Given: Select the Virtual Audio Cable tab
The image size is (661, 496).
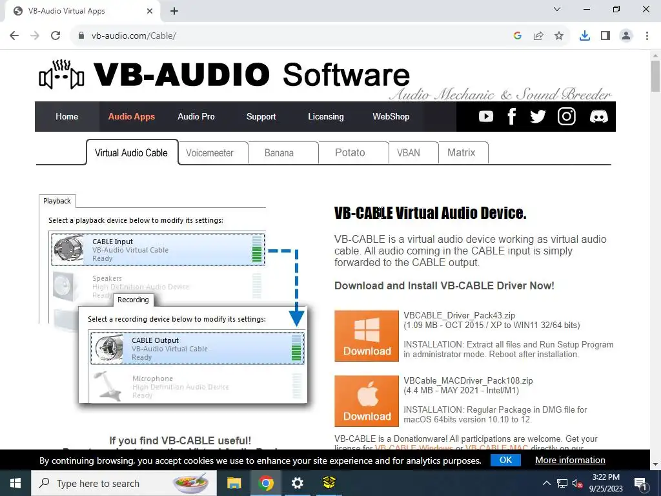Looking at the screenshot, I should pyautogui.click(x=132, y=152).
